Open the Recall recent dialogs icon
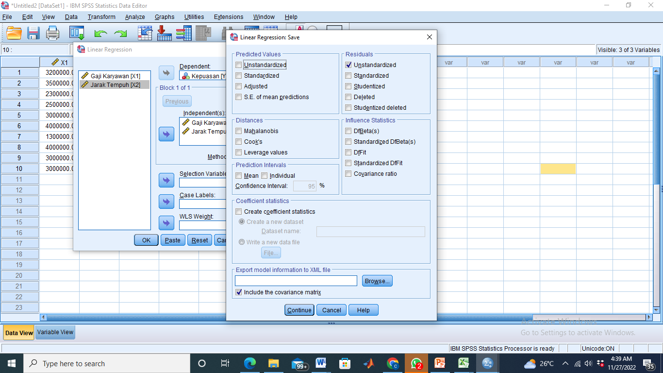Image resolution: width=663 pixels, height=373 pixels. 77,33
